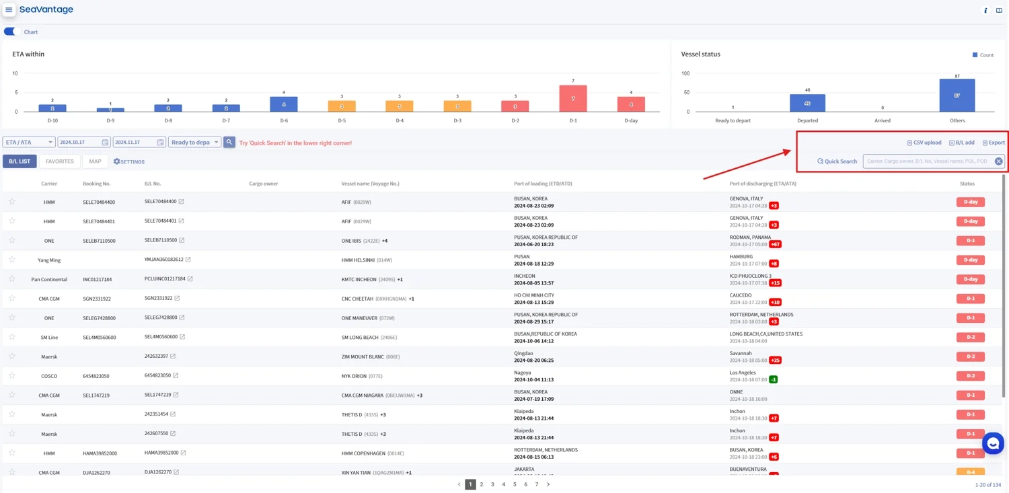1009x493 pixels.
Task: Go to the next page arrow
Action: click(548, 484)
